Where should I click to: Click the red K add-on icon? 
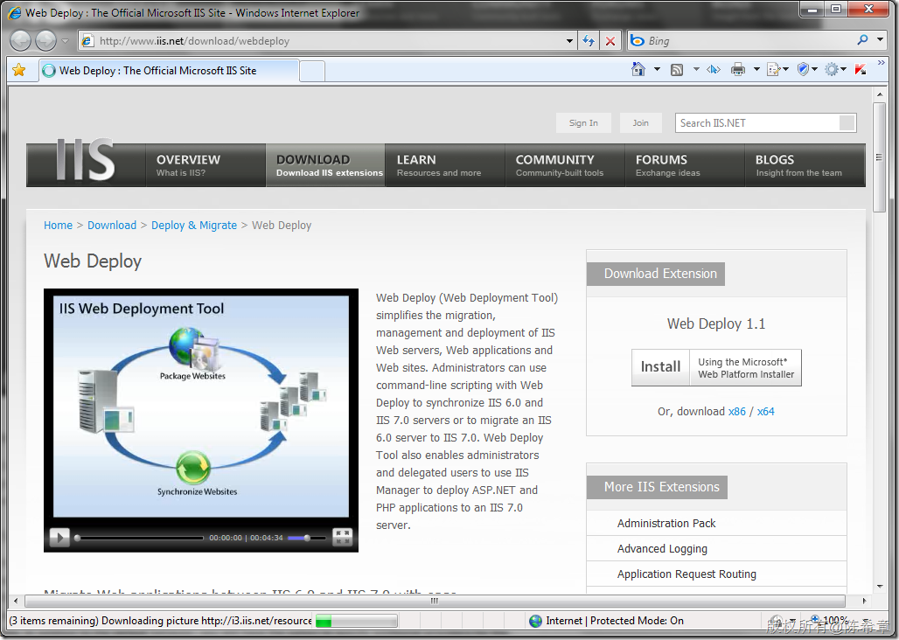click(860, 70)
